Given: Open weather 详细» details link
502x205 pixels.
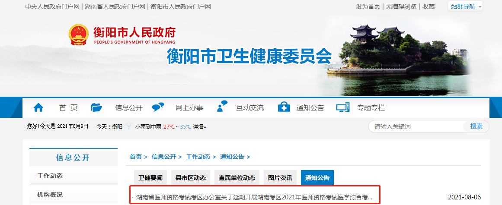Looking at the screenshot, I should [x=199, y=127].
